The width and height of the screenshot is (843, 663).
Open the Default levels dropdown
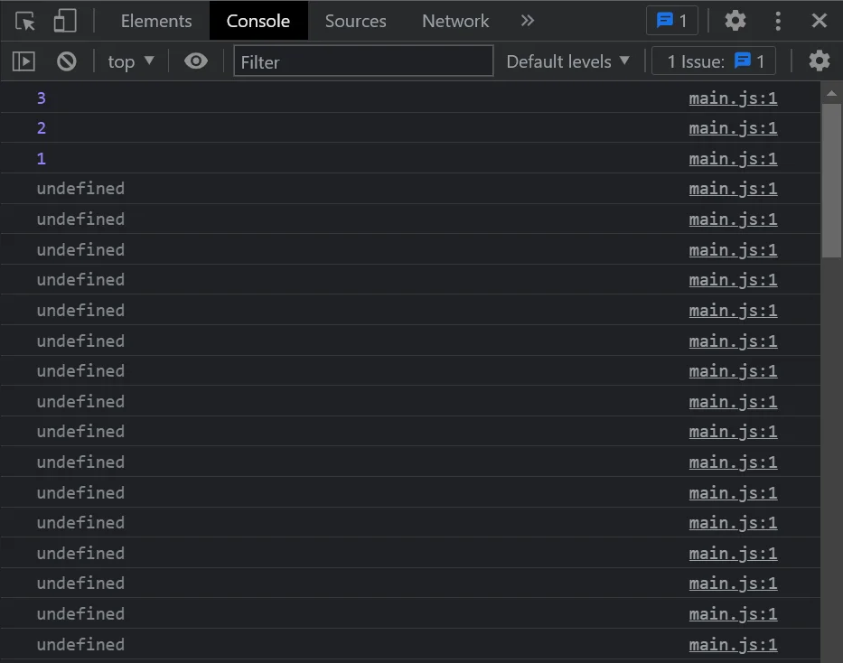[568, 61]
